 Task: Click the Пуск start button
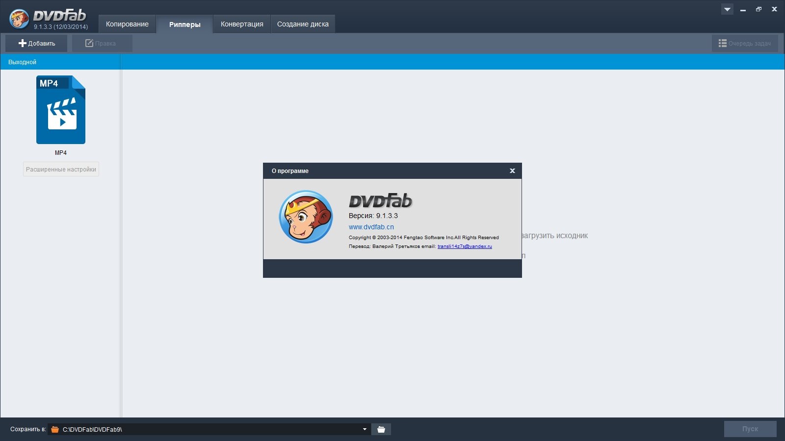click(x=750, y=429)
